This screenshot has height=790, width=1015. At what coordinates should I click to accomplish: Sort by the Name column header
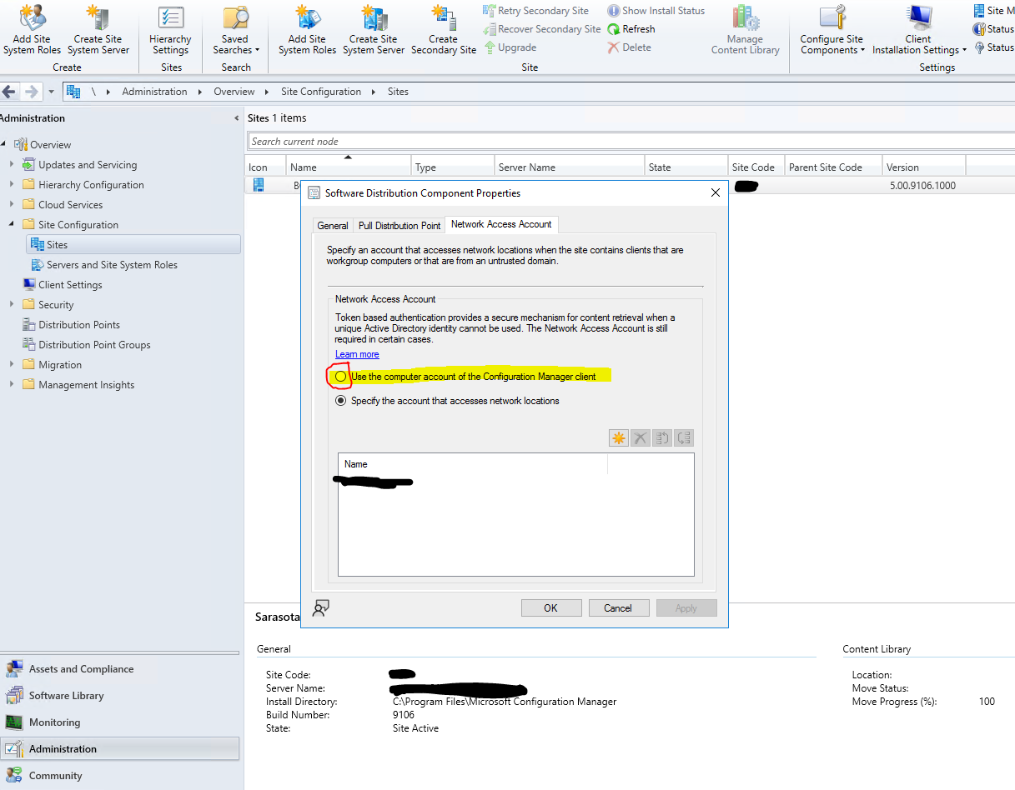pyautogui.click(x=349, y=167)
